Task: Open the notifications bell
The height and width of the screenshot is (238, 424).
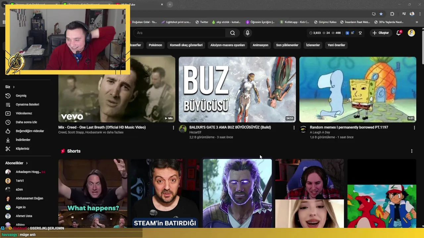Action: pyautogui.click(x=399, y=33)
